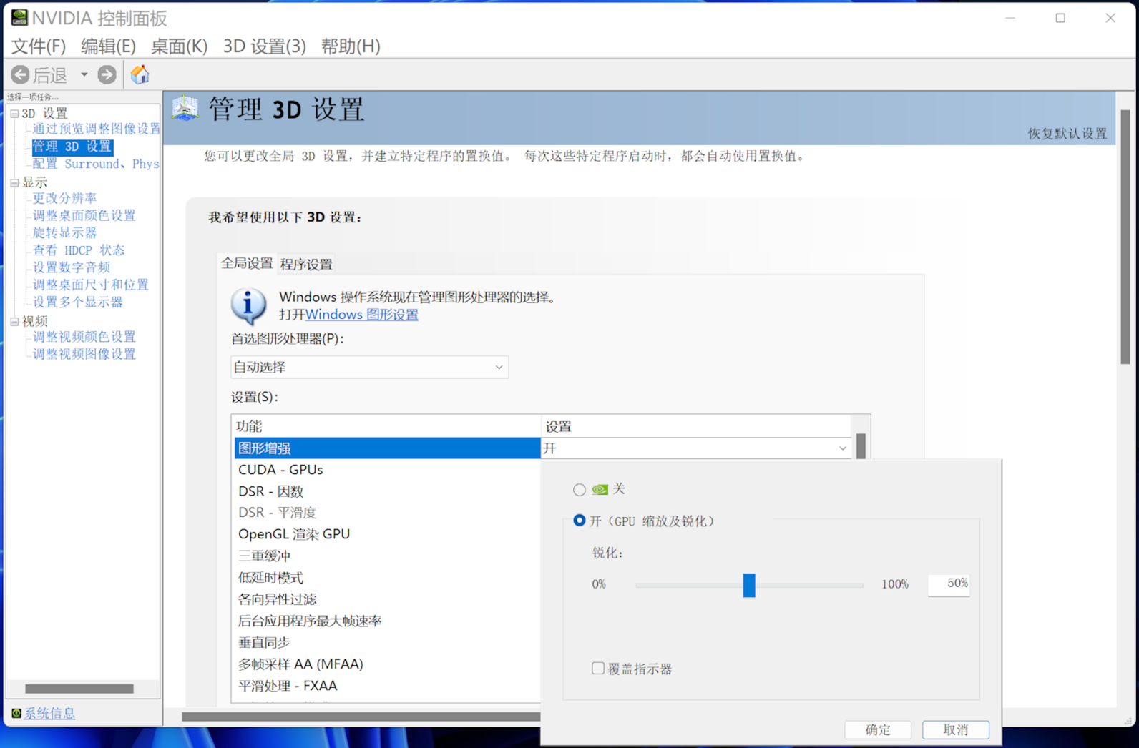Viewport: 1139px width, 748px height.
Task: Open the 图形增强 setting dropdown arrow
Action: pos(842,448)
